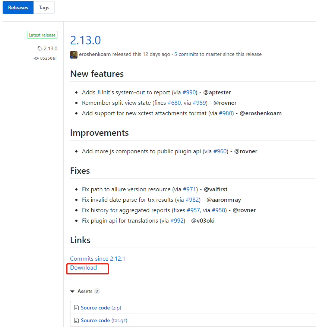View the 5 commits since release
316x327 pixels.
click(x=186, y=54)
